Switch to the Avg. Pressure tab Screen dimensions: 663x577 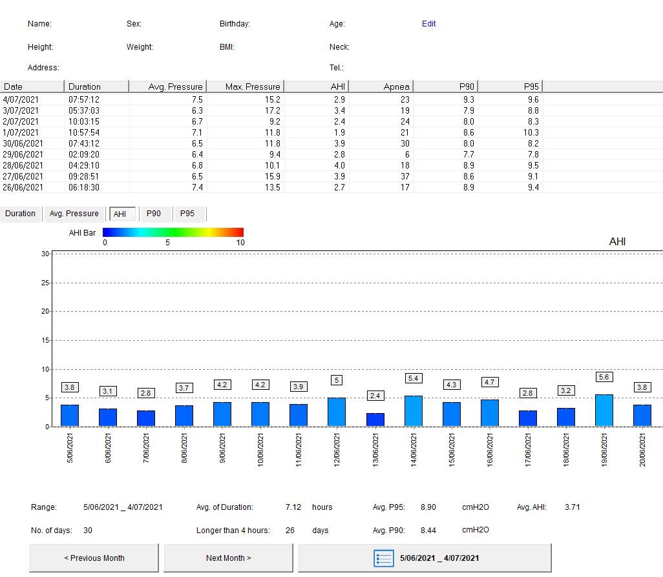click(74, 214)
